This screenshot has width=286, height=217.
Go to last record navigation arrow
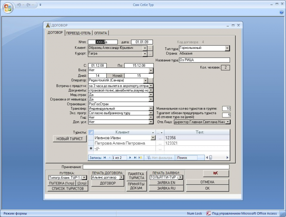tap(135, 158)
